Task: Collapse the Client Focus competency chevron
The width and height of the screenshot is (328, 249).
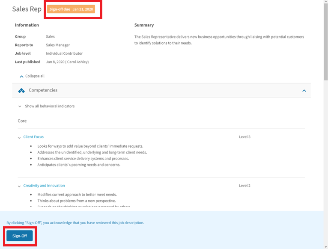Action: 19,137
